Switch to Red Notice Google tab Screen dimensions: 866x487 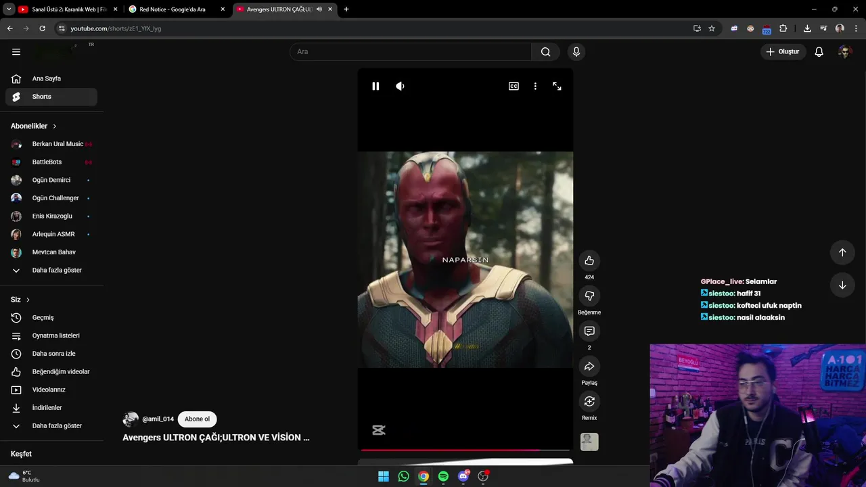[x=176, y=9]
